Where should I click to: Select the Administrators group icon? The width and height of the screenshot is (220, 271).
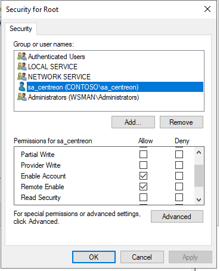[x=22, y=97]
